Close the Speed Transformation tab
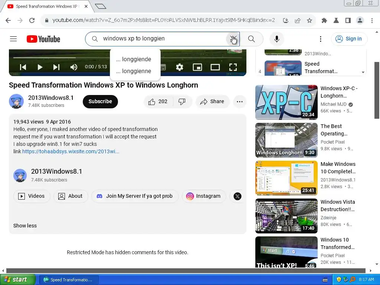This screenshot has width=380, height=285. click(x=86, y=6)
